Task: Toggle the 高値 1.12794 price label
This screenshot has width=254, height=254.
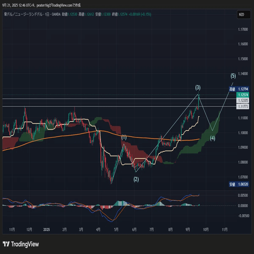Action: [239, 89]
